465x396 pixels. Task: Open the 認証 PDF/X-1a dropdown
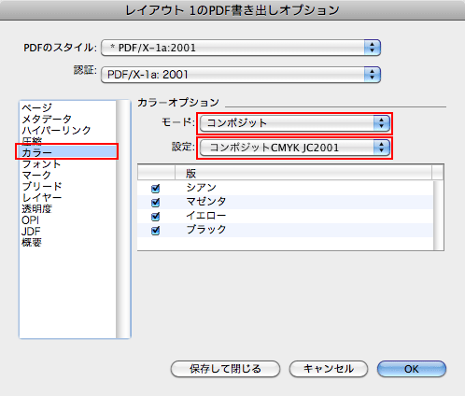(241, 75)
